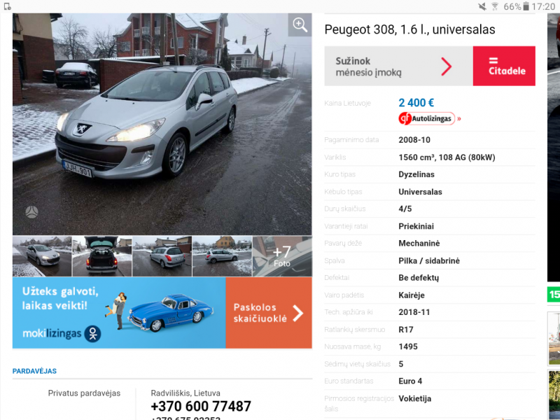Tap the battery indicator icon
The width and height of the screenshot is (560, 420).
coord(526,6)
